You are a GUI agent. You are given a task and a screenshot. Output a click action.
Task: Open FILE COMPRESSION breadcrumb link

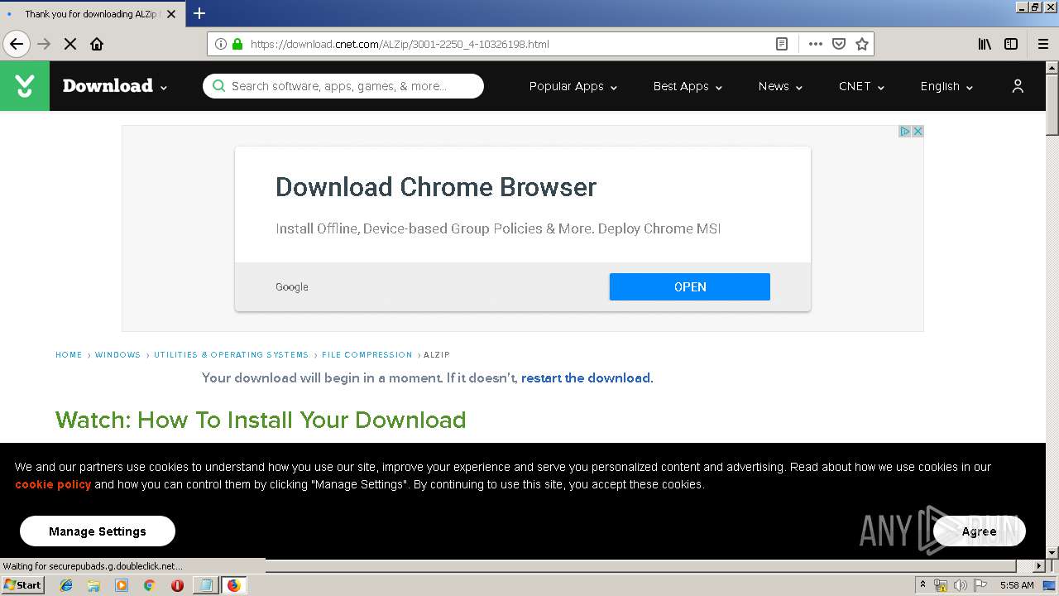pos(367,354)
